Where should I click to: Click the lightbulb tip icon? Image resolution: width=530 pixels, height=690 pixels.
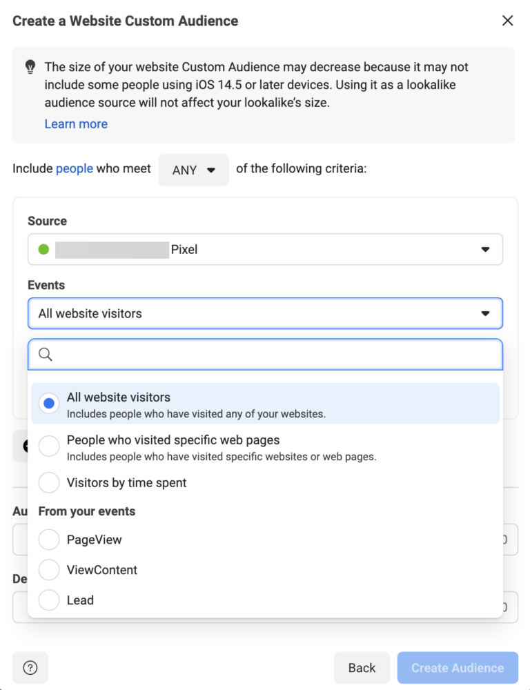[29, 66]
